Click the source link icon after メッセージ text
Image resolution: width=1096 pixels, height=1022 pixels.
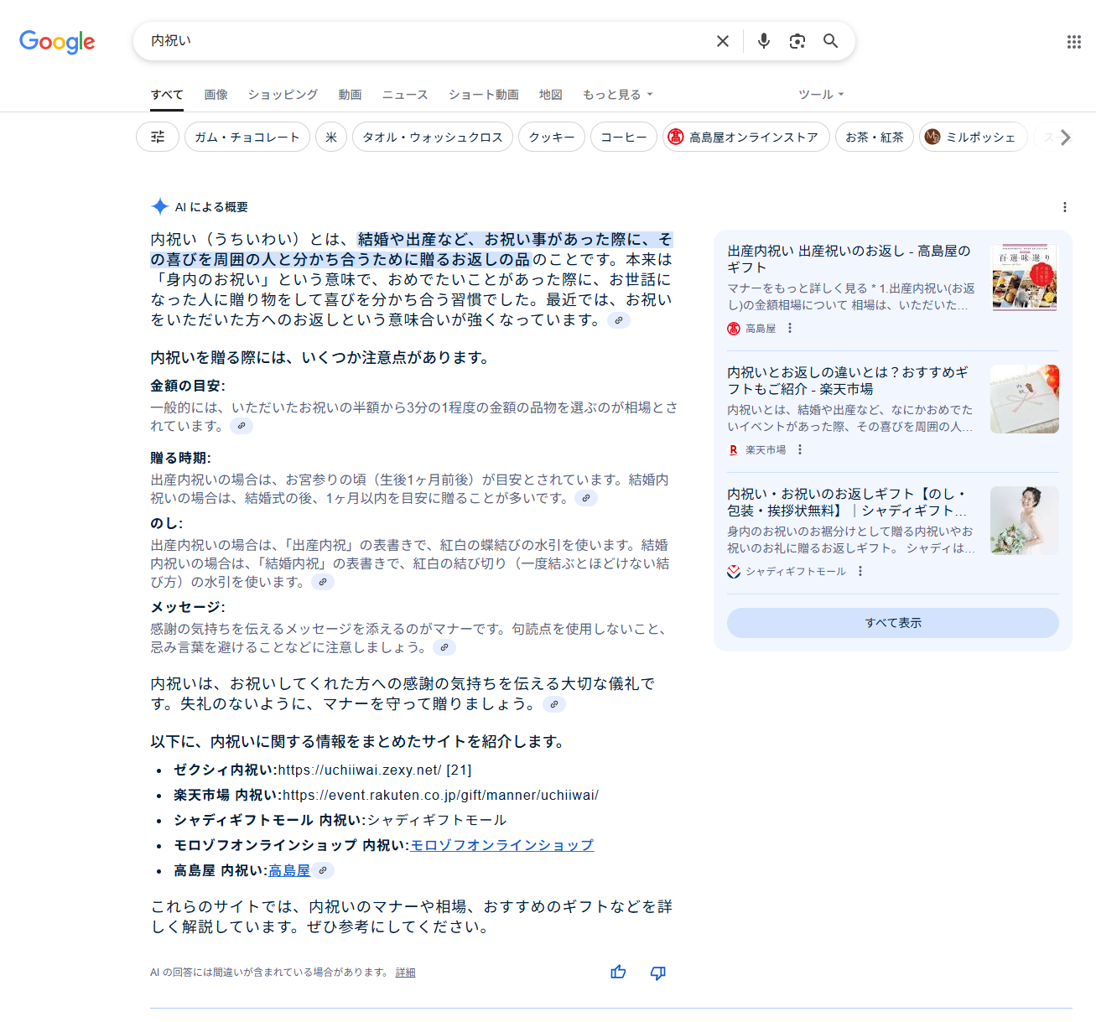(444, 647)
